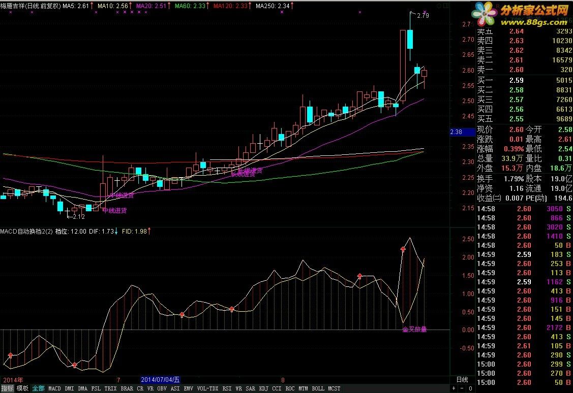Switch to the 指标 tab
The height and width of the screenshot is (393, 573).
(x=7, y=388)
